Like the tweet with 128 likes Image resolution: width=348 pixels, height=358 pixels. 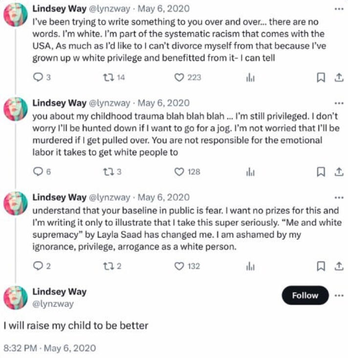click(179, 171)
